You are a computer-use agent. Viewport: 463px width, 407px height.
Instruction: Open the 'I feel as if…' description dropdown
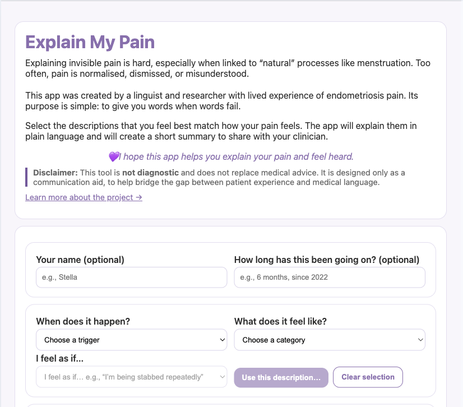click(131, 377)
